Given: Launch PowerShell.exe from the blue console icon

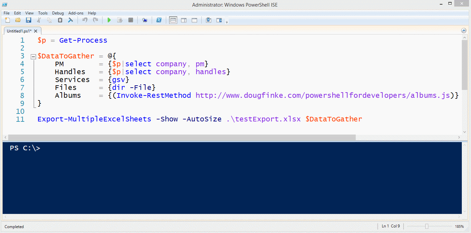Looking at the screenshot, I should (x=159, y=20).
